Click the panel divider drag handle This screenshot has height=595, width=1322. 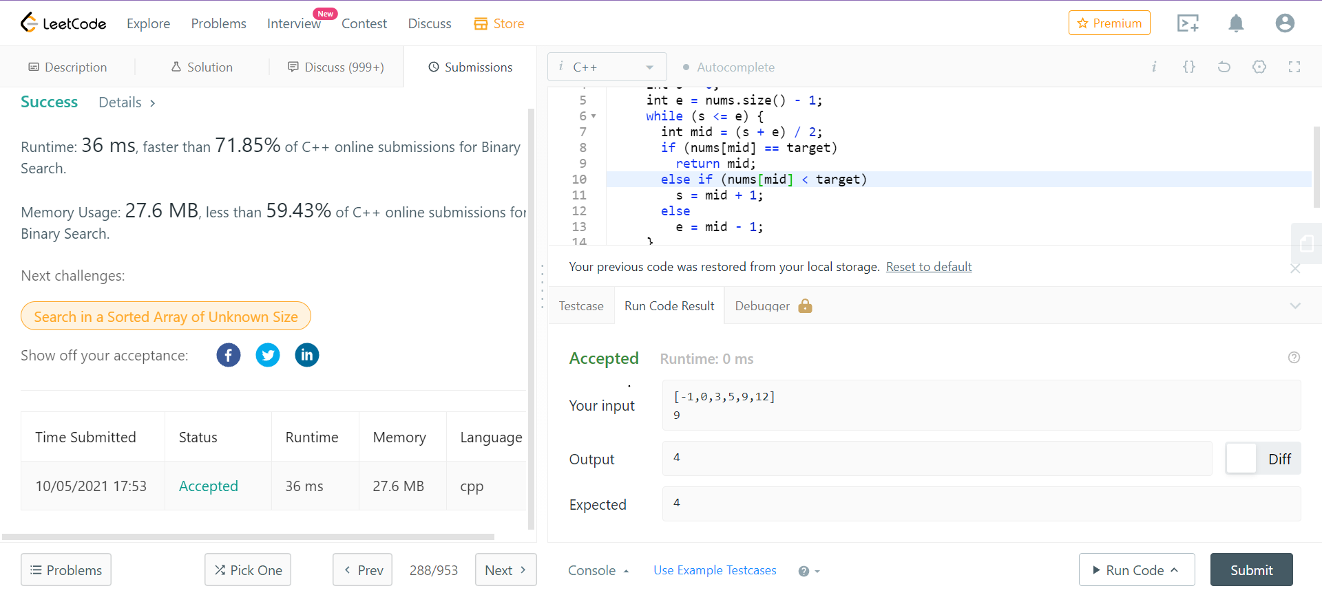point(542,288)
